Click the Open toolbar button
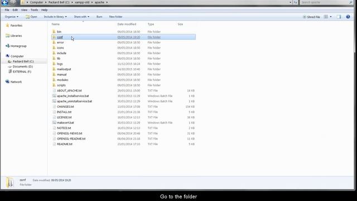Screen dimensions: 357x201 pos(31,17)
